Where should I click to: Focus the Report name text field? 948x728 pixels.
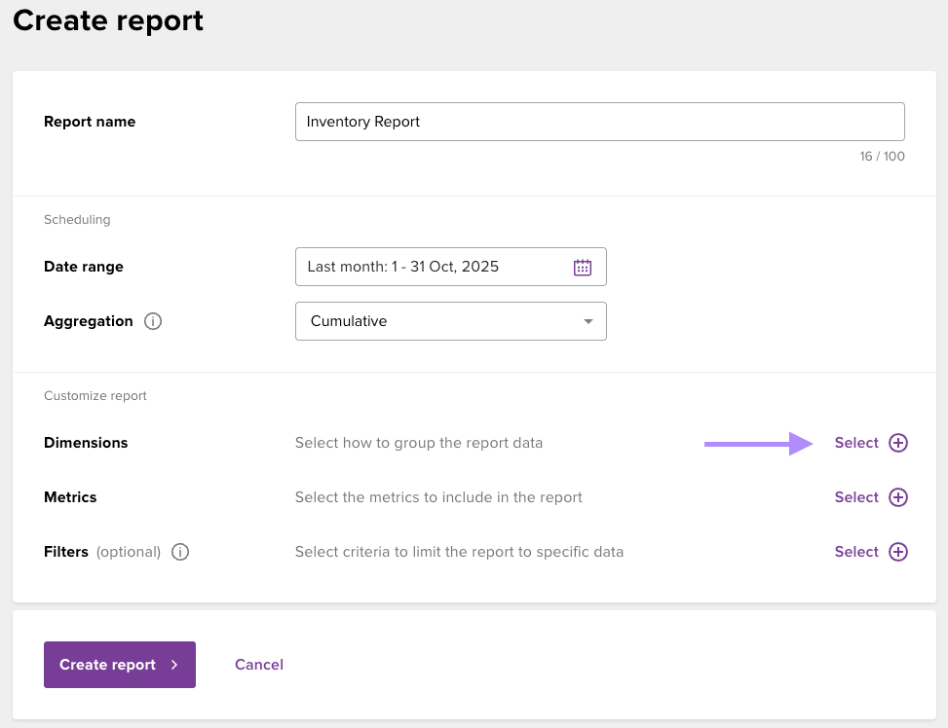pos(599,122)
